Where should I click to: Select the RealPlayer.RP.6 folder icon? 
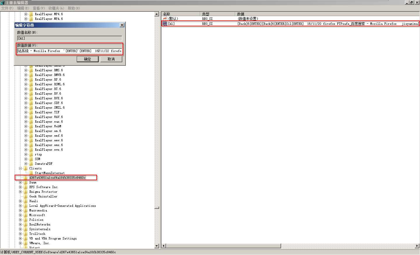point(31,79)
